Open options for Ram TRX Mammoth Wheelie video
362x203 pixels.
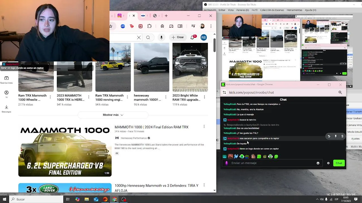(50, 97)
